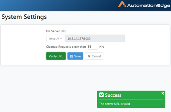Focus the cleanup hours field showing 36

pyautogui.click(x=92, y=47)
